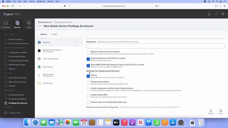This screenshot has height=128, width=228.
Task: Check Prevent user from enabling Activation Lock
Action: tap(88, 102)
